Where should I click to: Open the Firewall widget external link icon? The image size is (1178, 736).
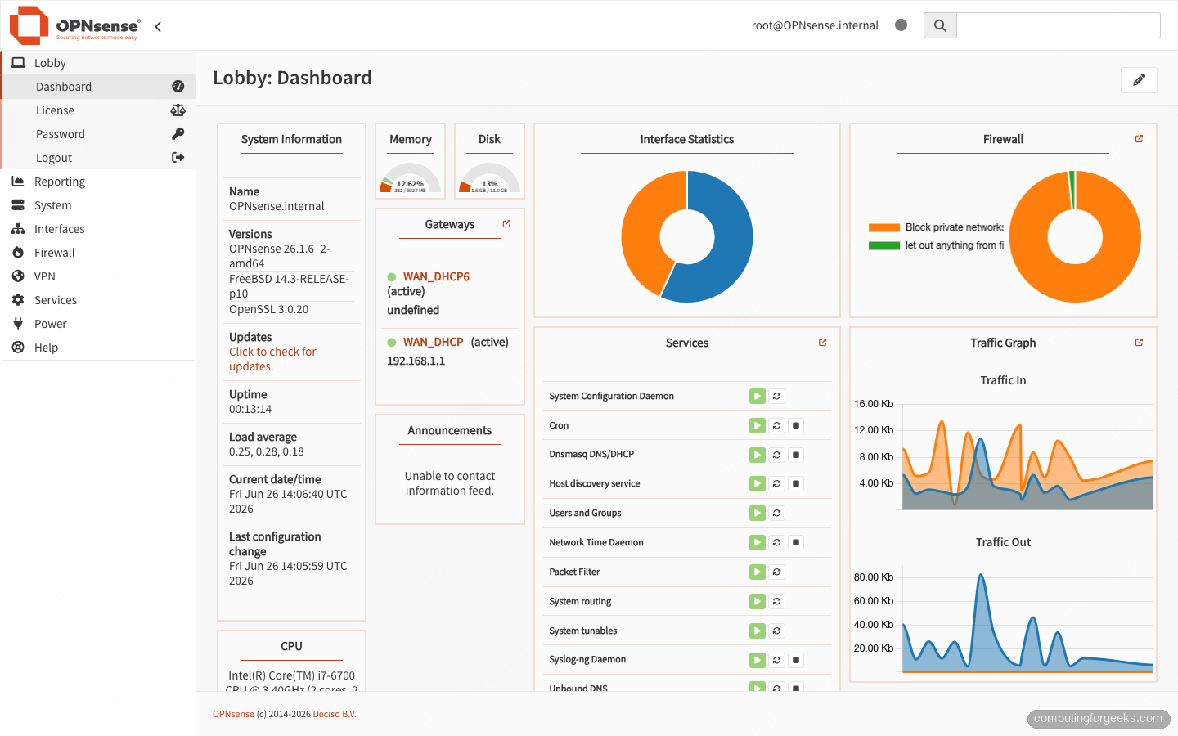pyautogui.click(x=1139, y=139)
